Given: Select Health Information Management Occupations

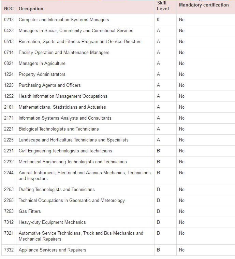Looking at the screenshot, I should (x=63, y=96).
